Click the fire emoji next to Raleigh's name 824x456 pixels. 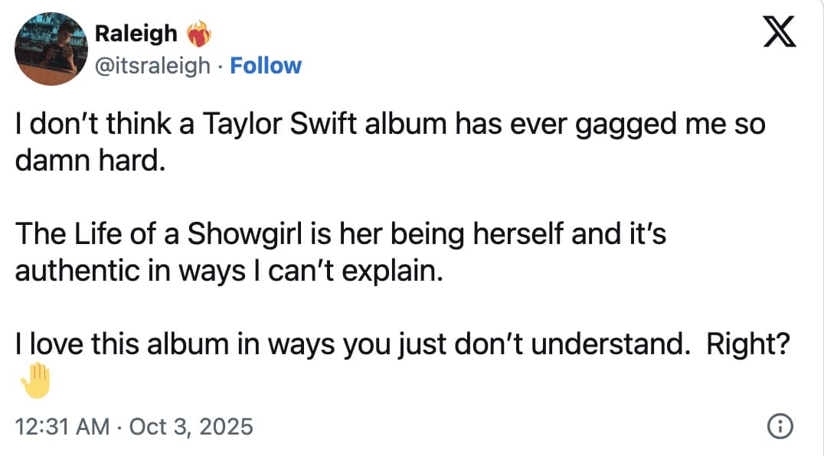tap(199, 32)
